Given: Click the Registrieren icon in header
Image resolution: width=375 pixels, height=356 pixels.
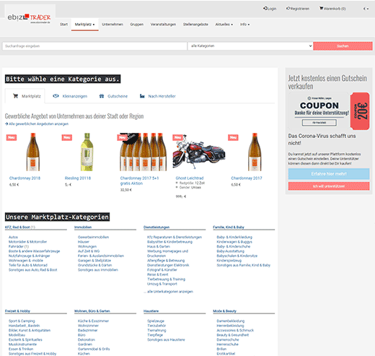Looking at the screenshot, I should [x=288, y=9].
